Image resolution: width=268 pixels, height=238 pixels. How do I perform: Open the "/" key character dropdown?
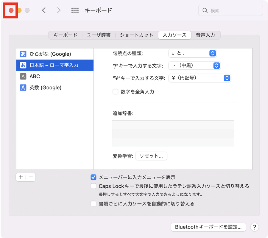pyautogui.click(x=194, y=66)
